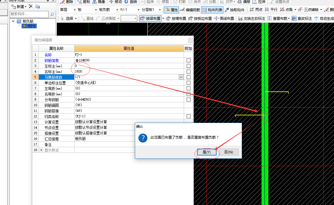The image size is (334, 205).
Task: Click the 镜像 mirror tool
Action: [x=99, y=2]
